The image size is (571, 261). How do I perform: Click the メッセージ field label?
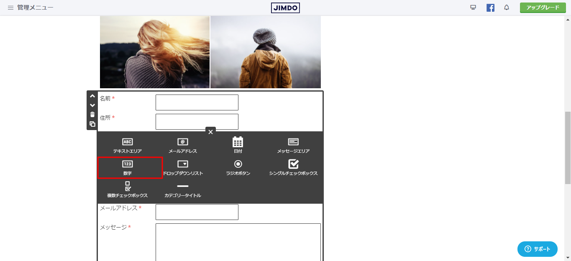pos(113,227)
